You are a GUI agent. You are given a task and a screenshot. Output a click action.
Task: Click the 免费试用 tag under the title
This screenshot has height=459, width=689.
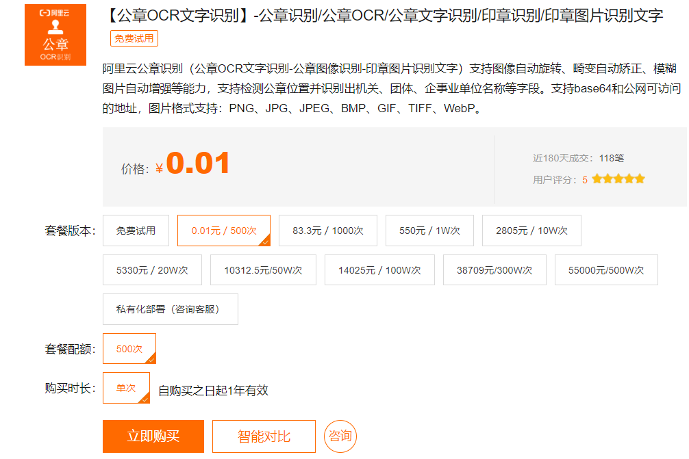tap(134, 38)
